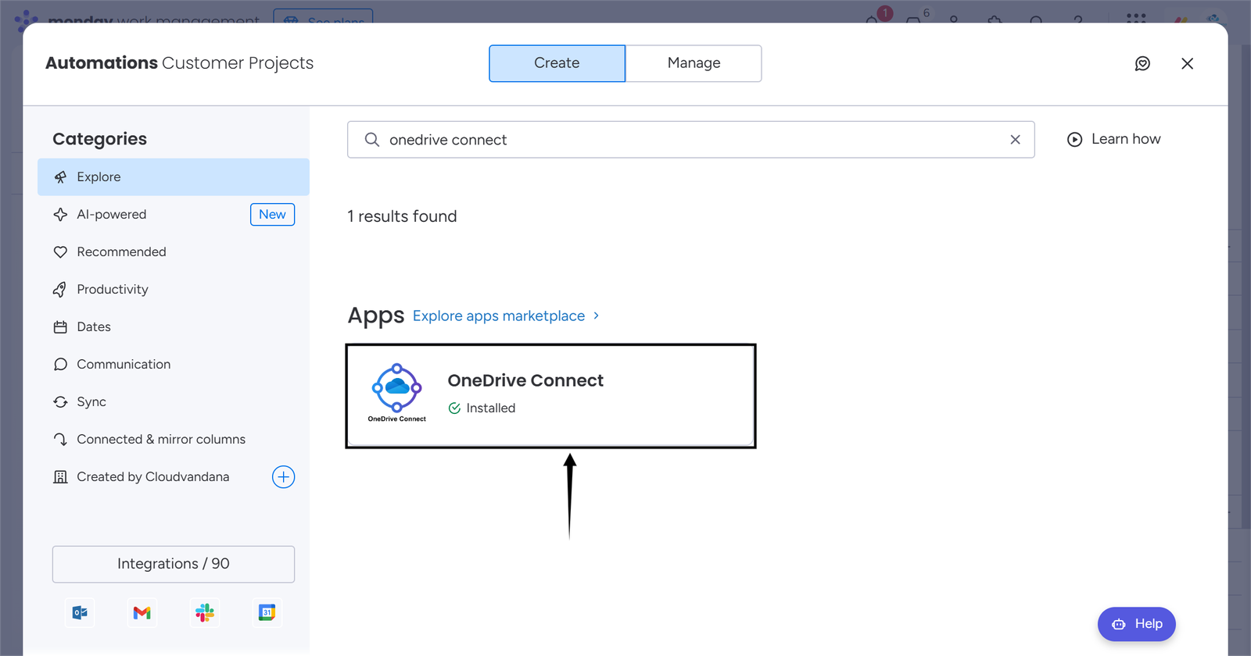Click the plus icon beside Created by Cloudvandana

tap(283, 477)
